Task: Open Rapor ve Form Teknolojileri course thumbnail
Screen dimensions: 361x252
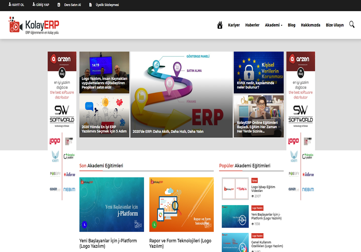Action: pos(181,204)
